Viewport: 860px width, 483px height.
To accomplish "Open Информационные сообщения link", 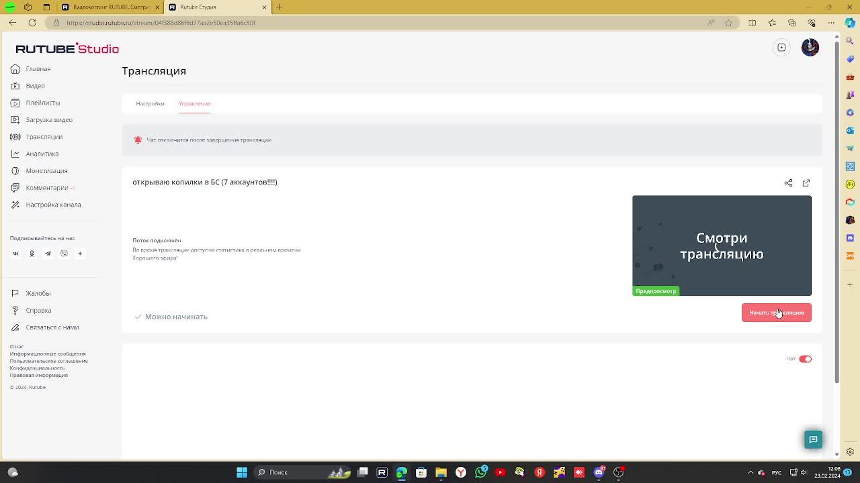I will (48, 354).
